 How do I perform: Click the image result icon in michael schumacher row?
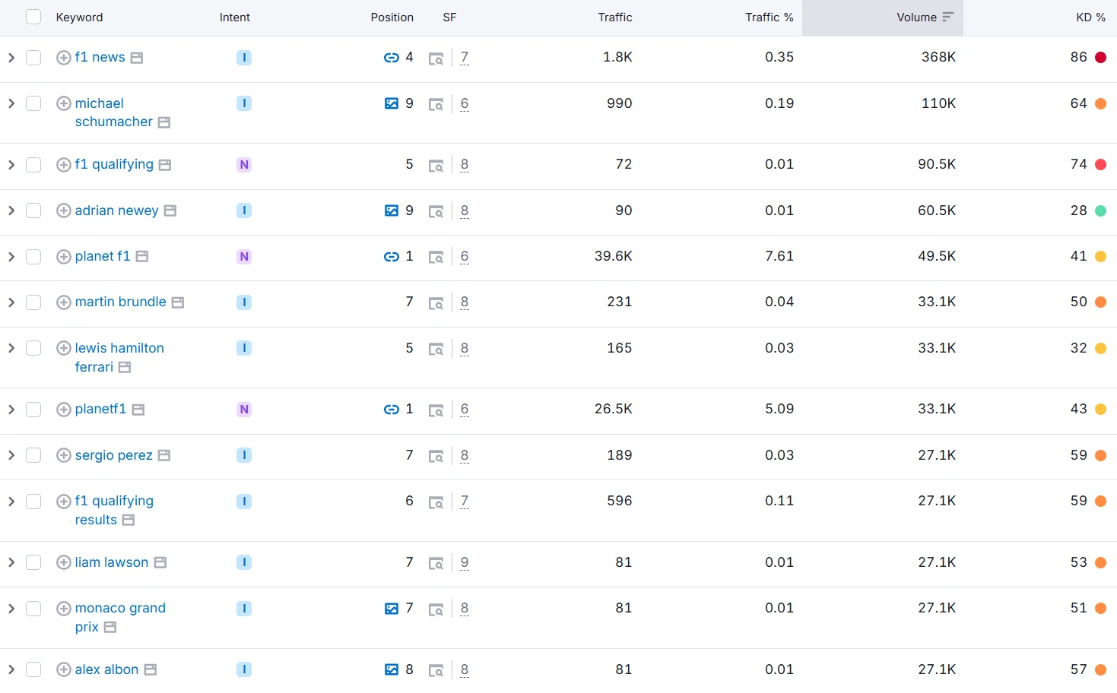click(x=391, y=103)
